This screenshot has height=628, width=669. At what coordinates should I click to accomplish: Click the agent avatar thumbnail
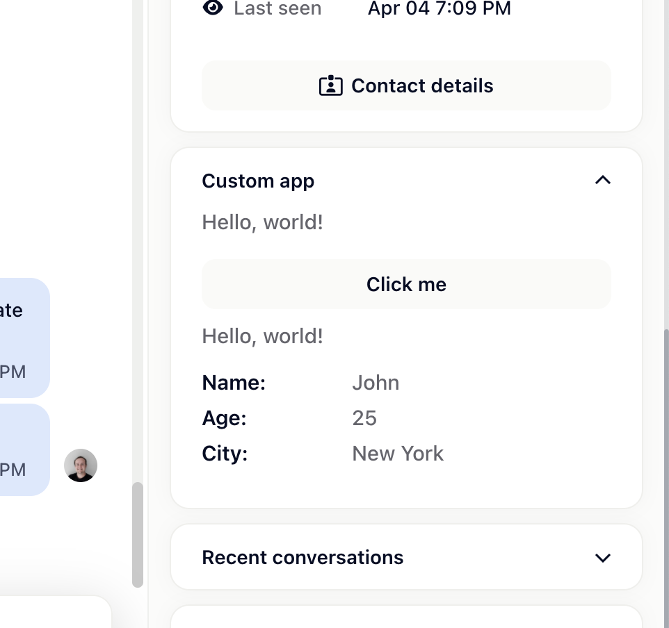[81, 465]
